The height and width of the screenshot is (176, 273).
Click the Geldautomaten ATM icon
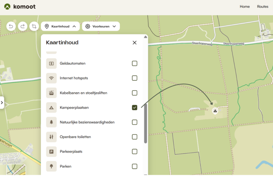click(52, 64)
